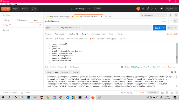Copy response using the copy icon
The image size is (179, 100).
pyautogui.click(x=172, y=72)
